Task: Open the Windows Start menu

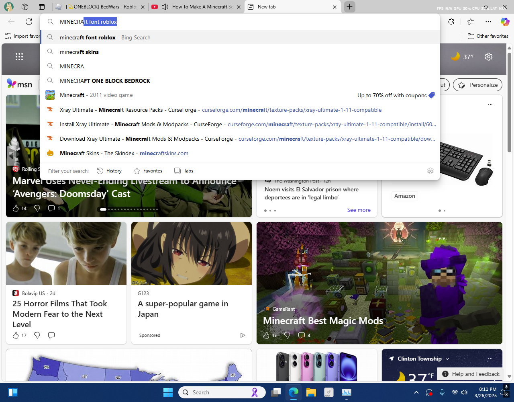Action: (168, 392)
